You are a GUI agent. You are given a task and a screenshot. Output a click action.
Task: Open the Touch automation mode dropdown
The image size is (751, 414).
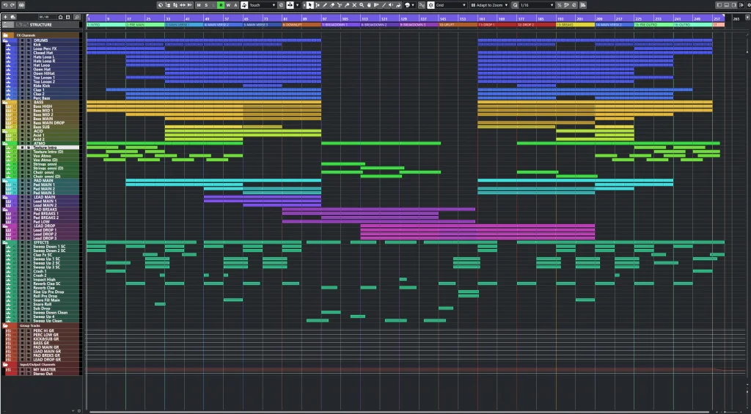(263, 5)
